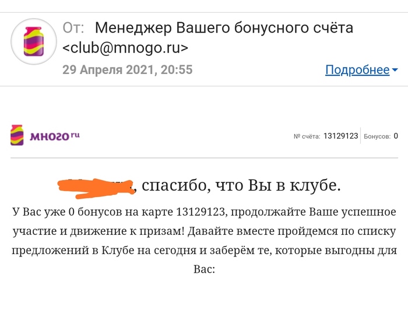Screen dimensions: 408x313
Task: Click the Много.ru jar logo in the email
Action: (x=17, y=135)
